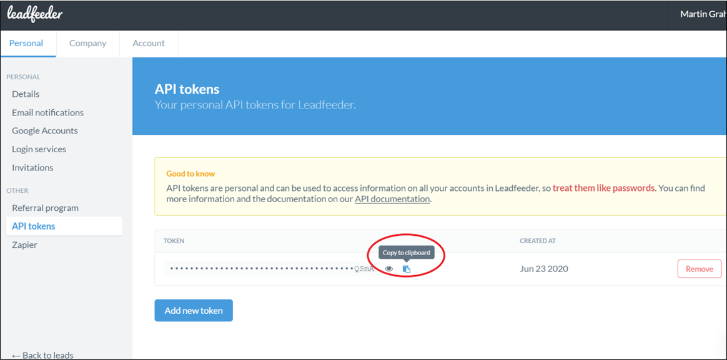Viewport: 727px width, 360px height.
Task: Open the Details settings page
Action: [25, 94]
